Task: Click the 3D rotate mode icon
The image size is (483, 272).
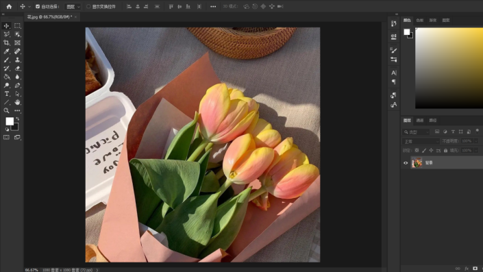Action: [246, 6]
